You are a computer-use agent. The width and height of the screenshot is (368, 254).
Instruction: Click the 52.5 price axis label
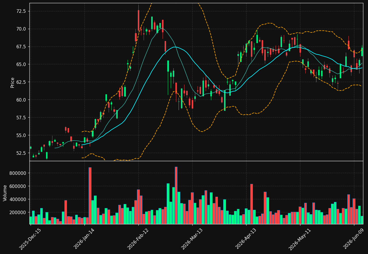point(21,153)
